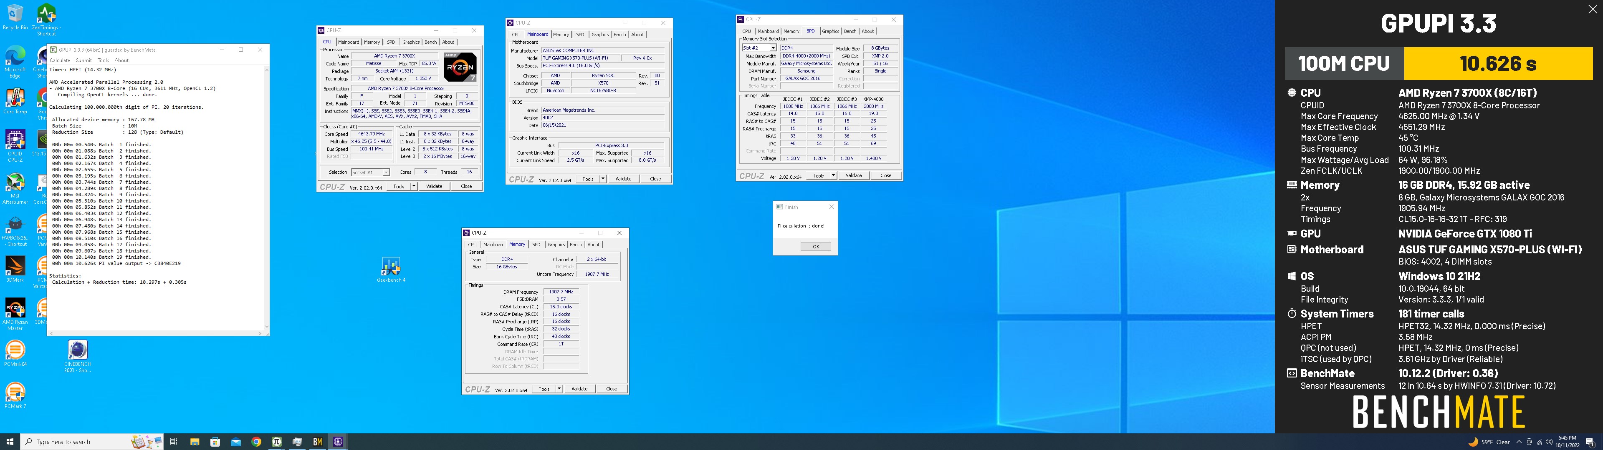This screenshot has height=450, width=1603.
Task: Open the taskbar clock showing 5:45 PM
Action: (1568, 442)
